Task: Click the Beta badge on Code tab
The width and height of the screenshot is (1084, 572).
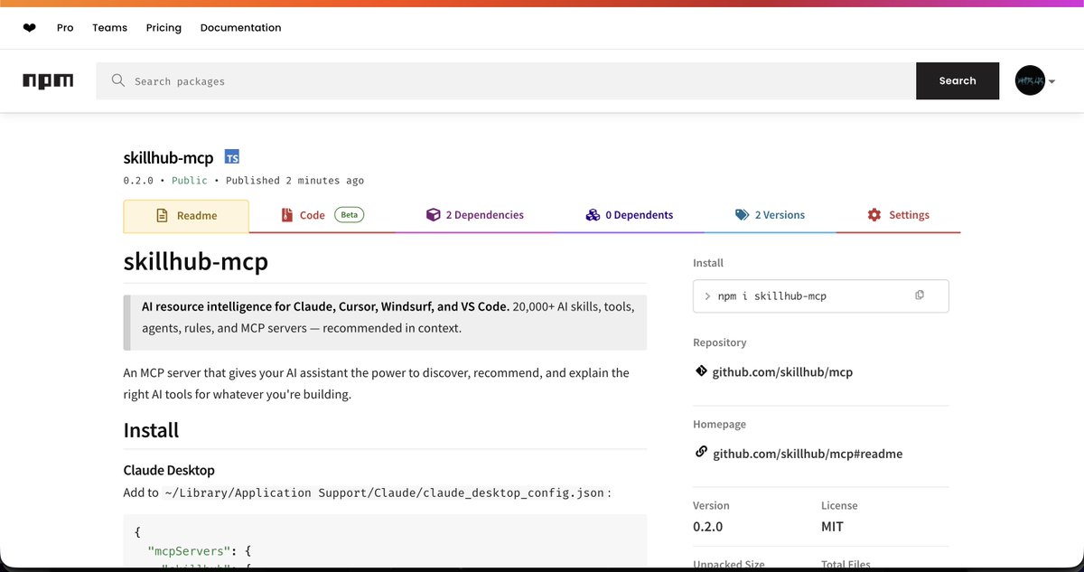Action: point(349,215)
